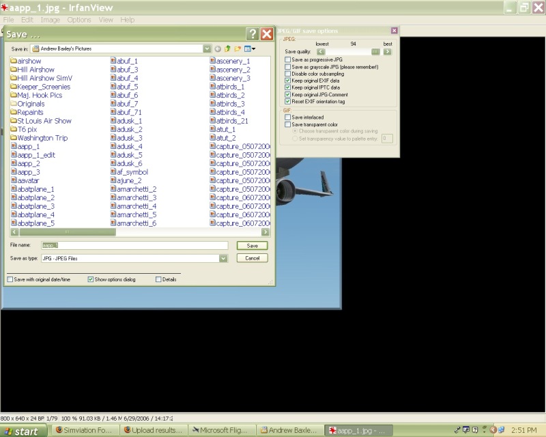Enable Save as progressive JPG

click(287, 60)
